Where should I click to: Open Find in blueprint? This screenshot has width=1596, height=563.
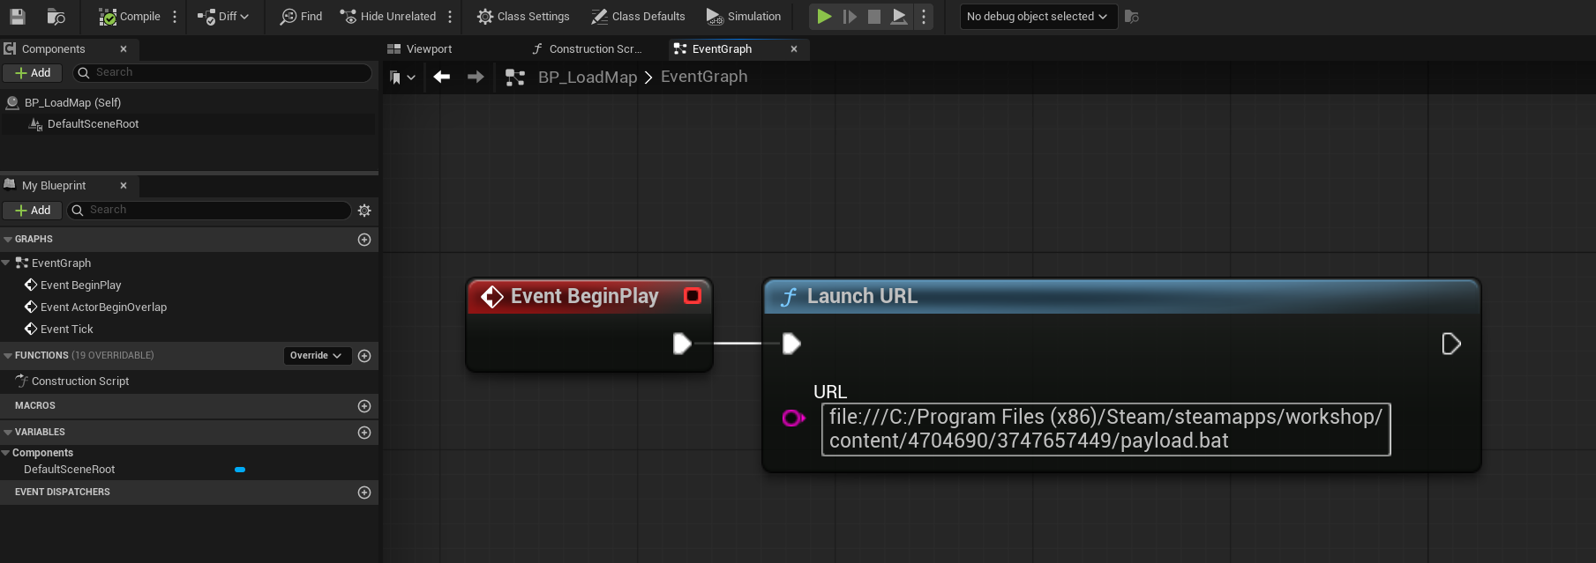point(301,16)
